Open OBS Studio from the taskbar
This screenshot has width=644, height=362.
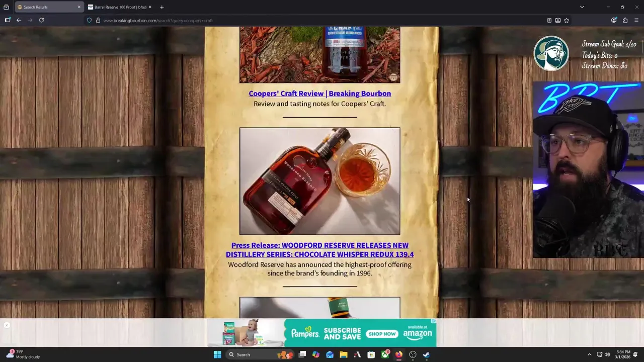point(413,354)
